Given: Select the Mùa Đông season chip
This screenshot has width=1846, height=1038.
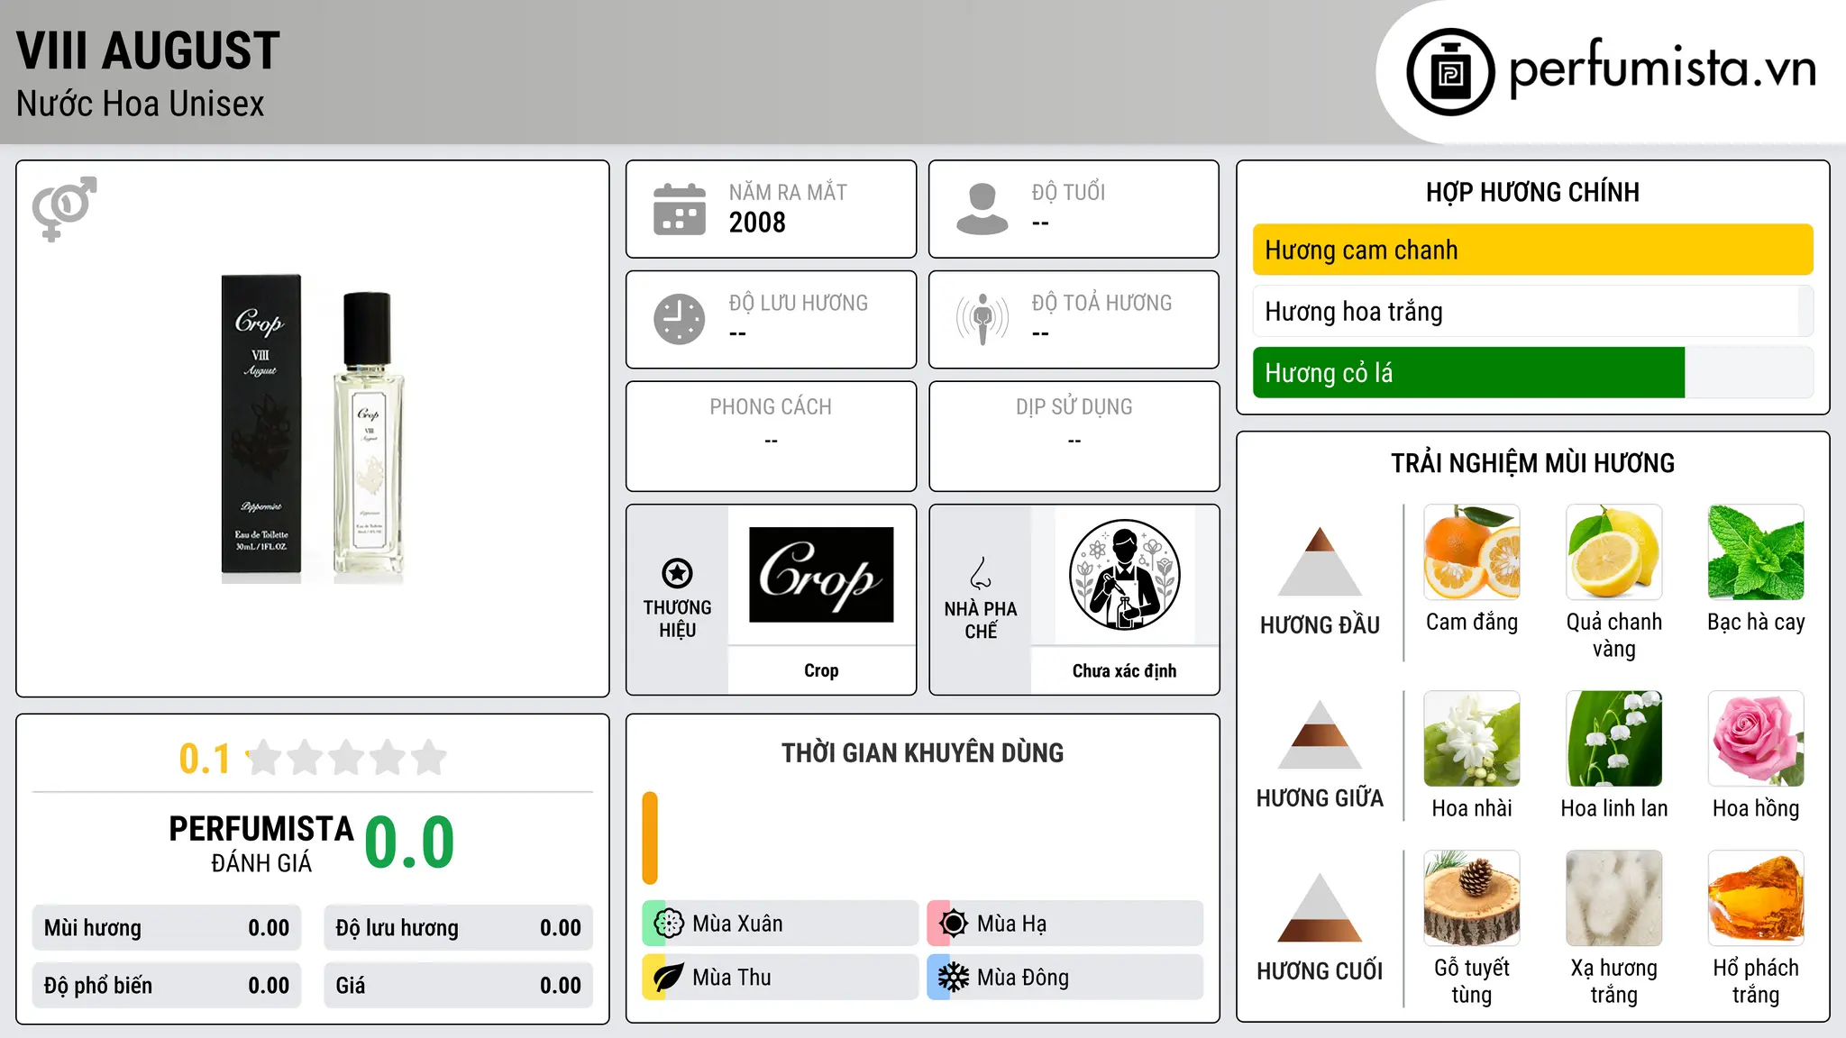Looking at the screenshot, I should pos(1065,978).
